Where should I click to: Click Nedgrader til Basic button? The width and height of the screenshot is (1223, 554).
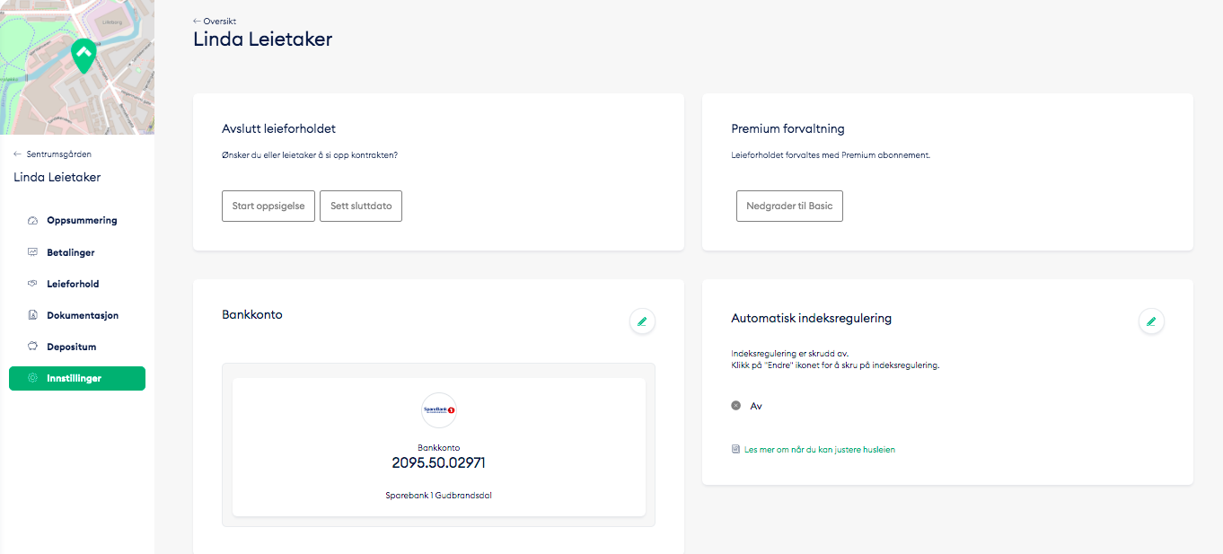pos(789,206)
